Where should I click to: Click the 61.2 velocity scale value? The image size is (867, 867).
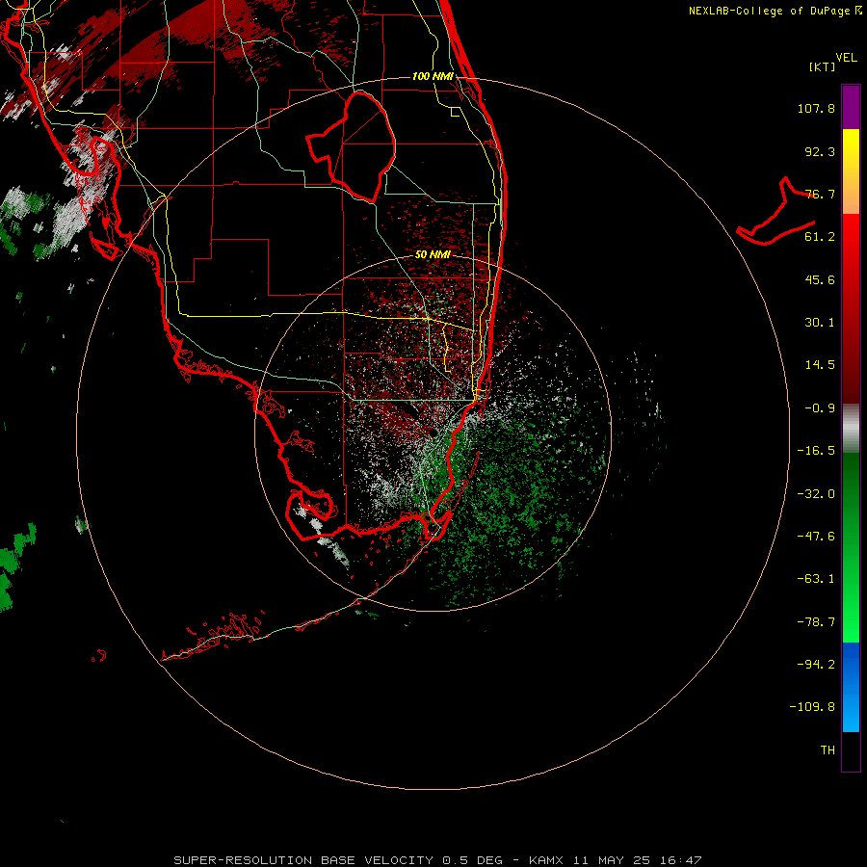(x=820, y=237)
